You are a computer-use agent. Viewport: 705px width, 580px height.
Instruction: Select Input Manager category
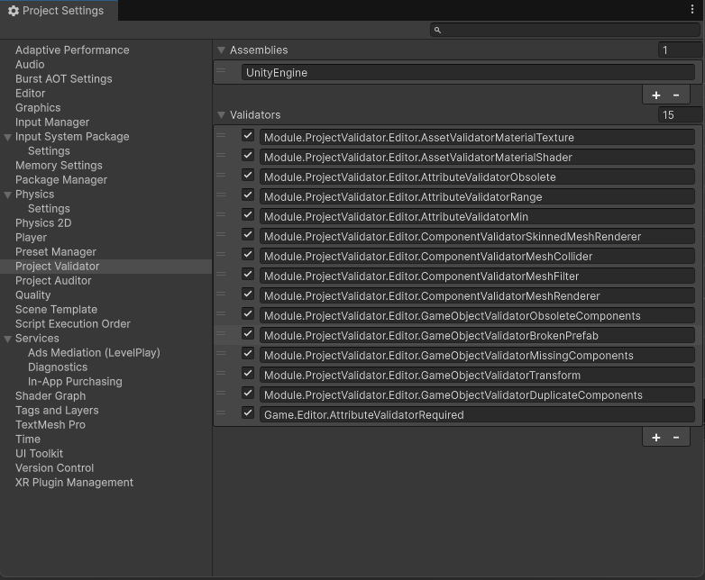click(52, 122)
